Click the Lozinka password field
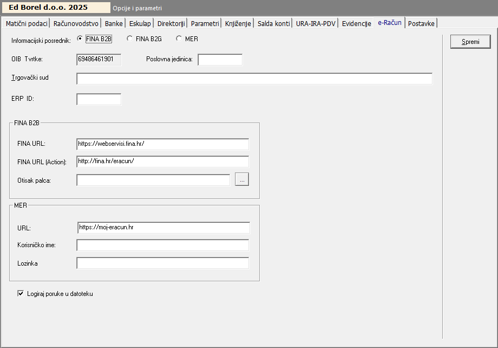The width and height of the screenshot is (498, 348). point(162,263)
